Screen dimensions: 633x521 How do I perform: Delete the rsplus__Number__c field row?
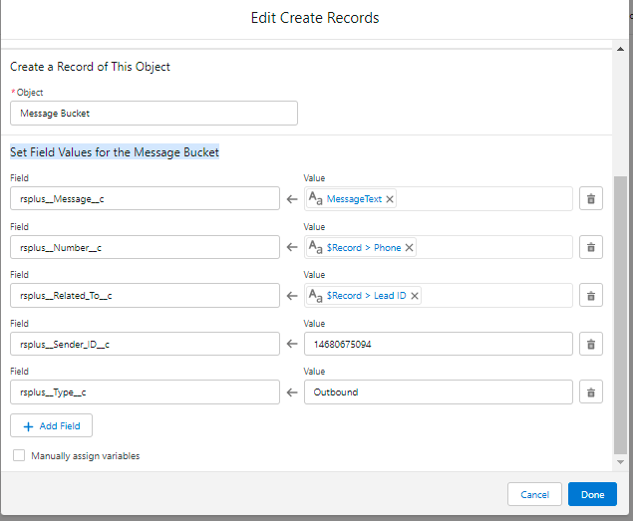click(x=590, y=247)
